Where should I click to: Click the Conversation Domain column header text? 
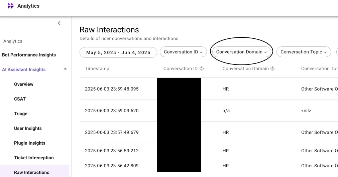tap(245, 69)
